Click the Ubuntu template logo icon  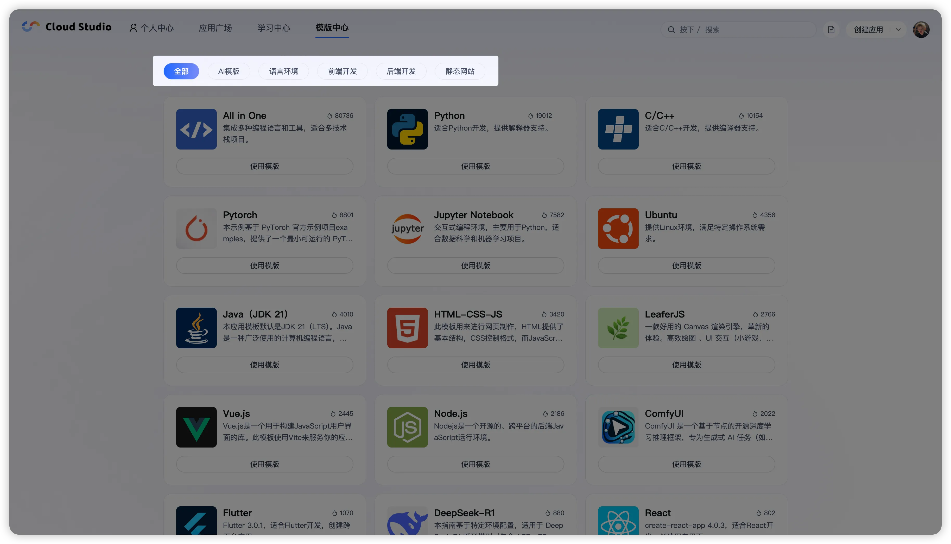click(618, 228)
